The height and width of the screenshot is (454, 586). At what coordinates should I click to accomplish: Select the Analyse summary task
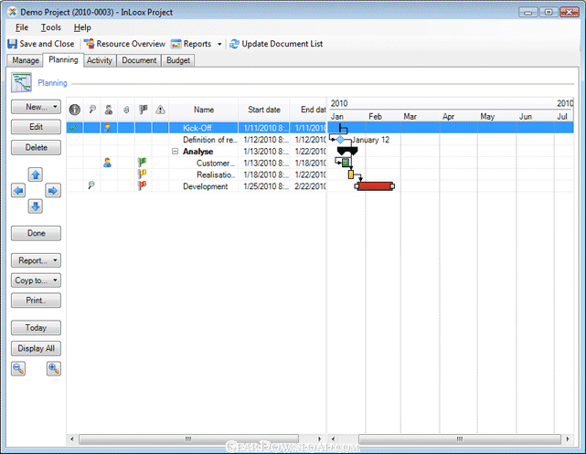pyautogui.click(x=197, y=152)
